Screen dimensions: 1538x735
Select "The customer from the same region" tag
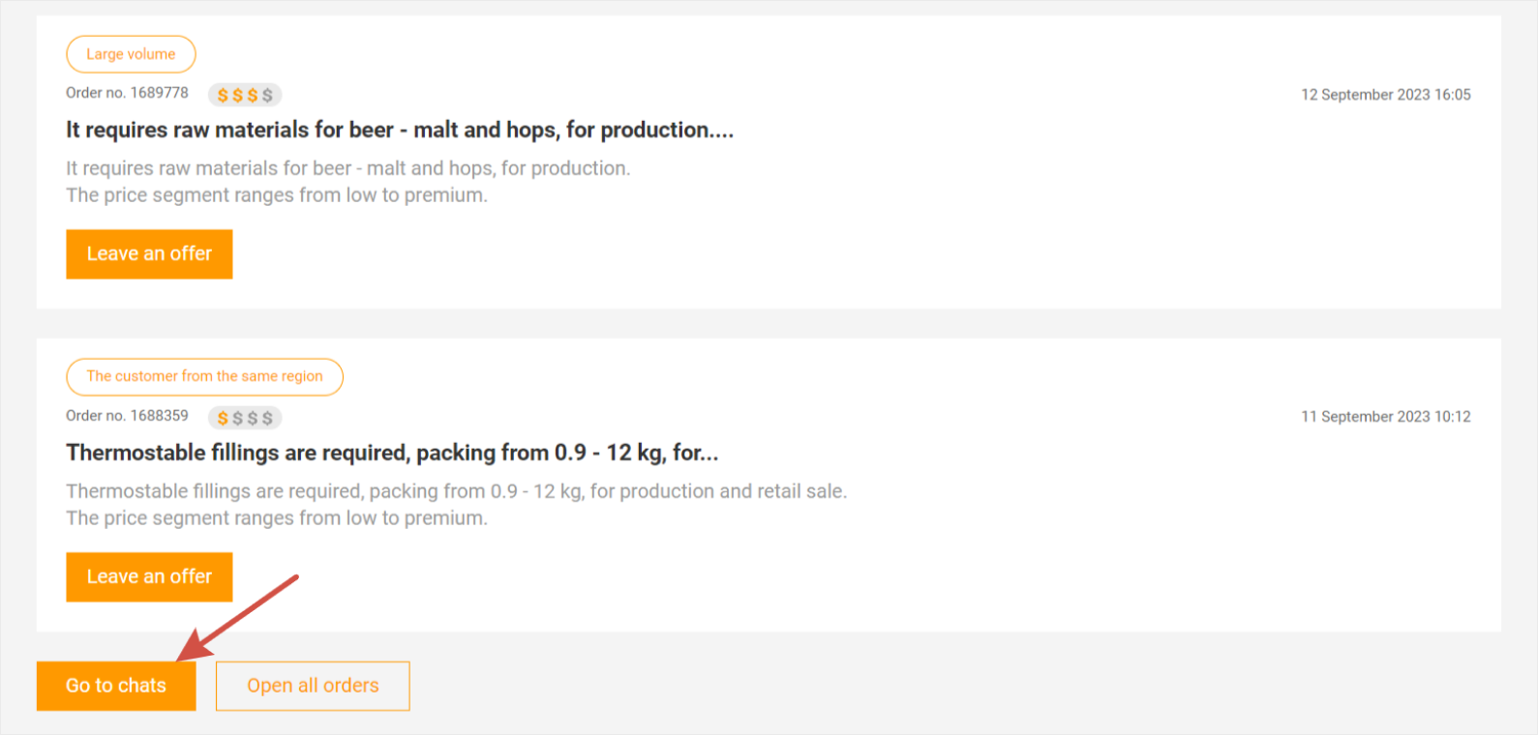coord(204,377)
